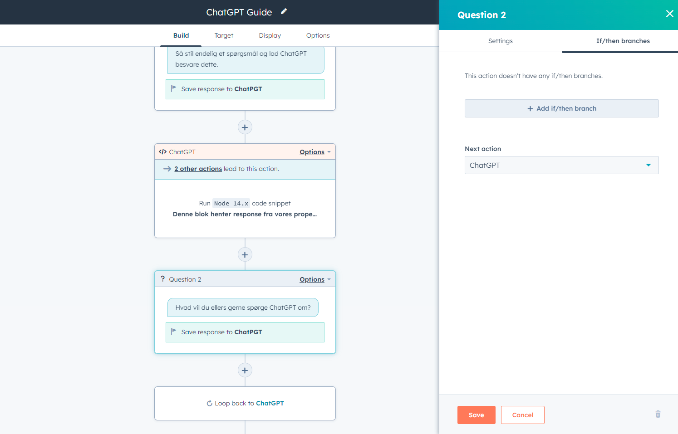Image resolution: width=678 pixels, height=434 pixels.
Task: Open Options dropdown on ChatGPT card
Action: [315, 152]
